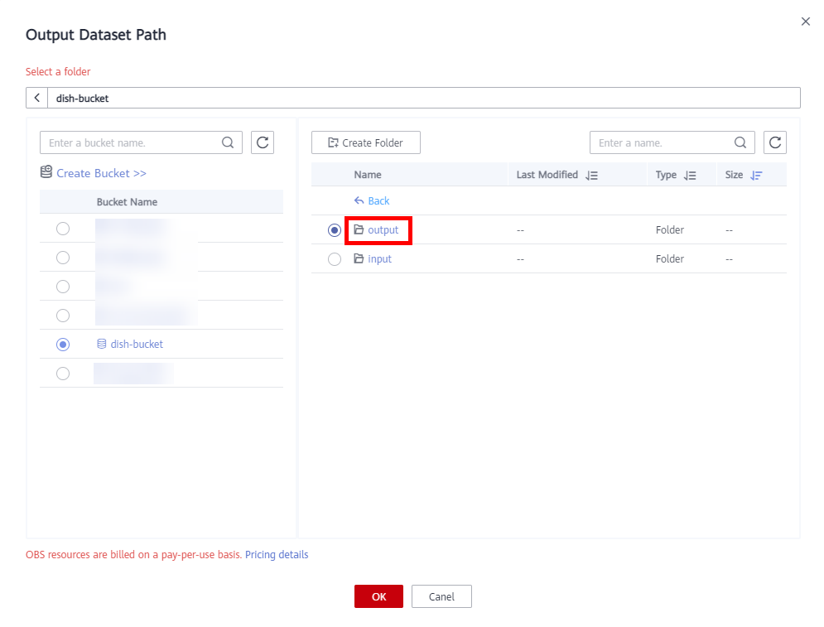This screenshot has height=627, width=824.
Task: Sort the list by Size
Action: (755, 176)
